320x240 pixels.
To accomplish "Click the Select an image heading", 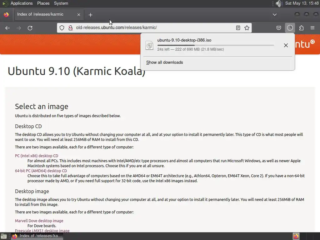I will 42,107.
